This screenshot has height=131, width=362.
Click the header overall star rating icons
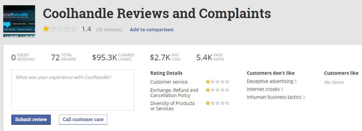coord(60,29)
